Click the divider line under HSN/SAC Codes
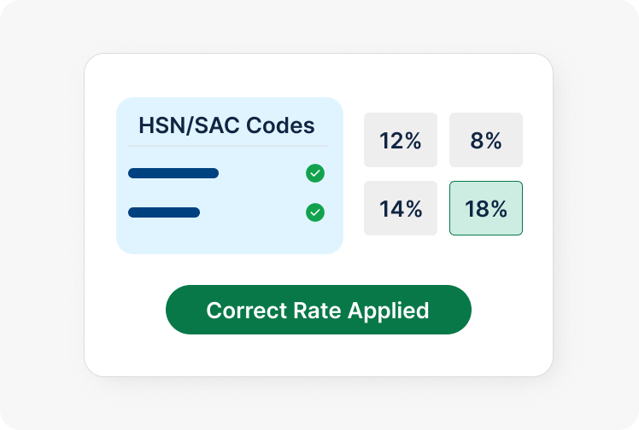Screen dimensions: 639x430 pos(226,146)
